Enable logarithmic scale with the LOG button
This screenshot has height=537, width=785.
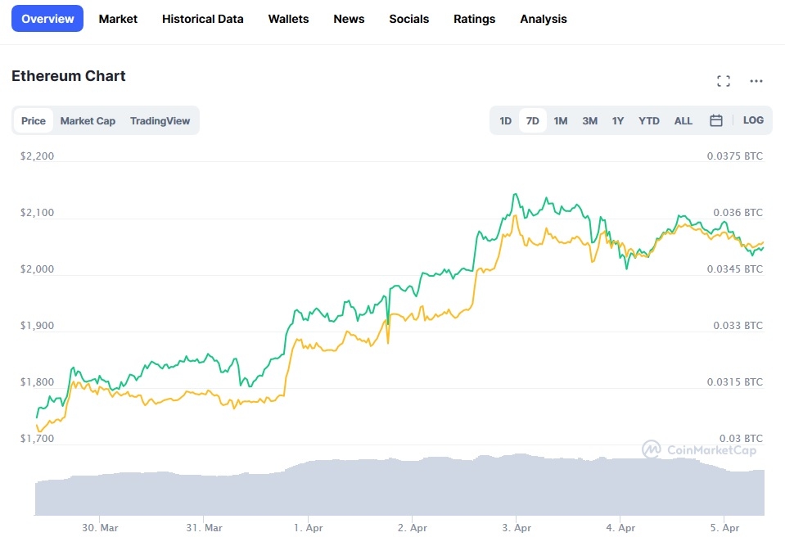coord(752,120)
